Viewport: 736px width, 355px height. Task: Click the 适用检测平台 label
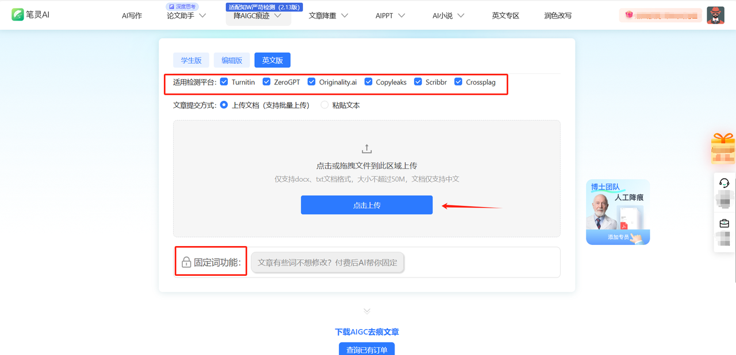point(195,82)
